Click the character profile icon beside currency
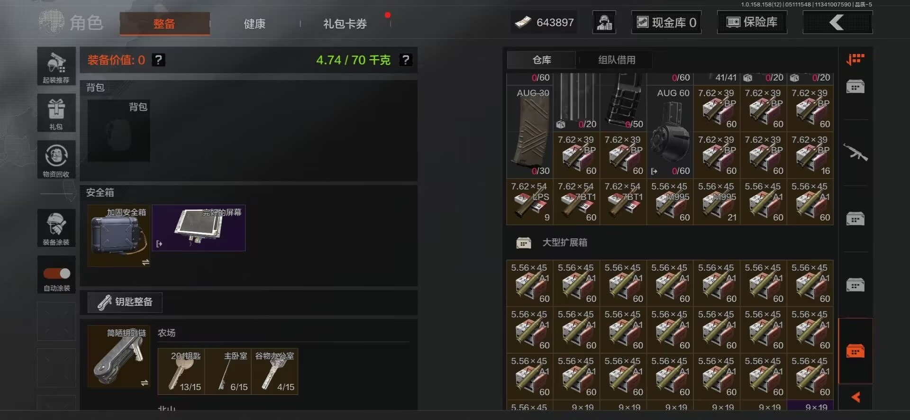 604,22
